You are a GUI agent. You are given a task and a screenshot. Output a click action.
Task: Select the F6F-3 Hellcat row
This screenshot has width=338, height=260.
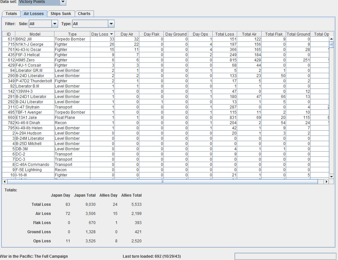coord(165,55)
